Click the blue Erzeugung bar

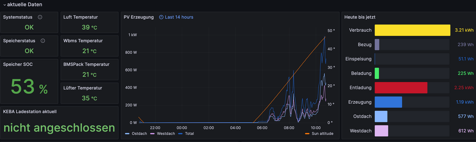[388, 102]
